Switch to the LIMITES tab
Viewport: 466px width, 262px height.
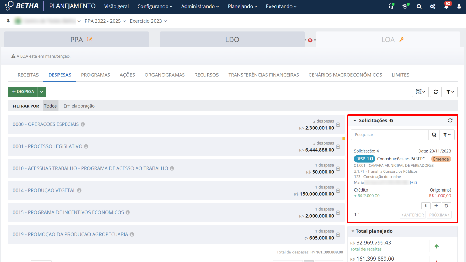pos(401,75)
